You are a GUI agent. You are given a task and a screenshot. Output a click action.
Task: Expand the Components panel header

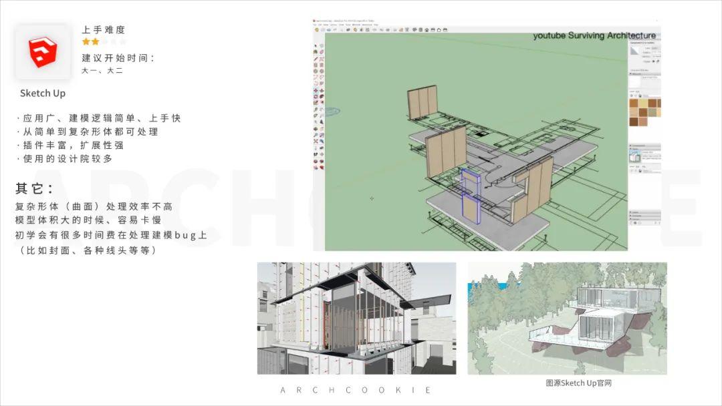(x=632, y=146)
